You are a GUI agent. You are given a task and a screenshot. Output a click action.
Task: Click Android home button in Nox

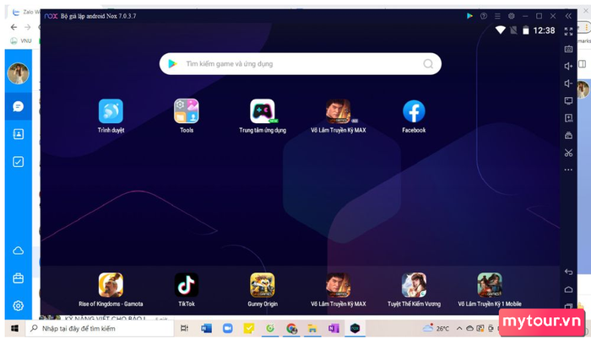568,289
